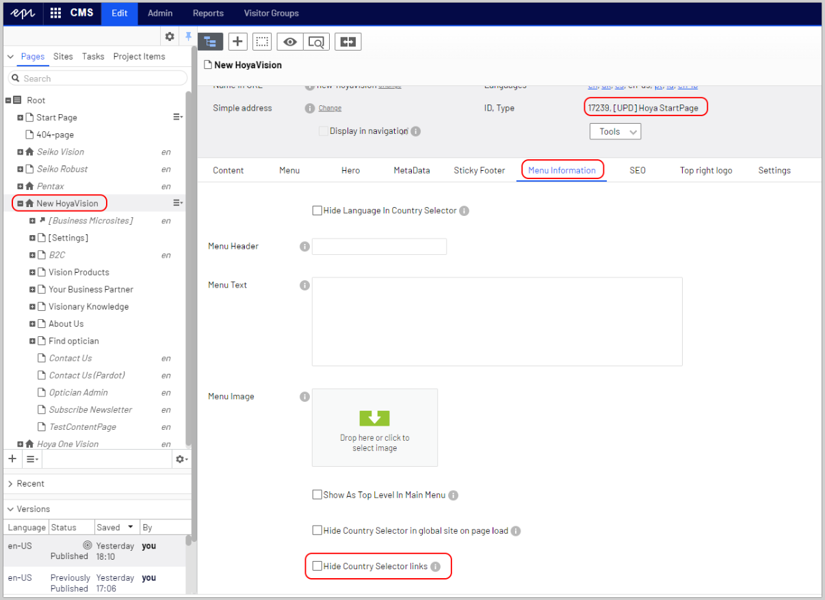The width and height of the screenshot is (825, 600).
Task: Open the Admin menu in top bar
Action: pos(160,13)
